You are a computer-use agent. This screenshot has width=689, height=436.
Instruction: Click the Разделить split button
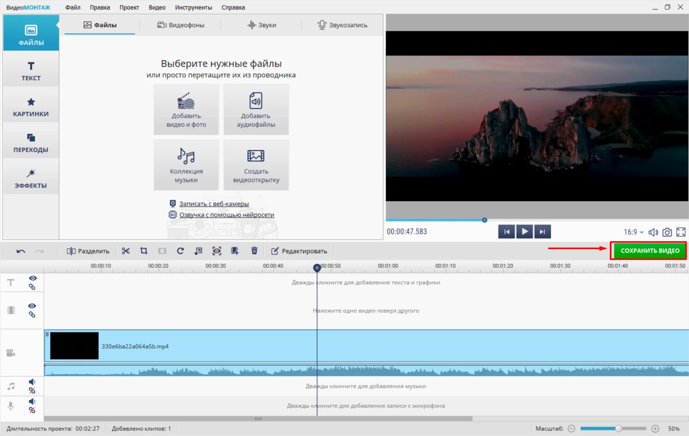(x=88, y=251)
